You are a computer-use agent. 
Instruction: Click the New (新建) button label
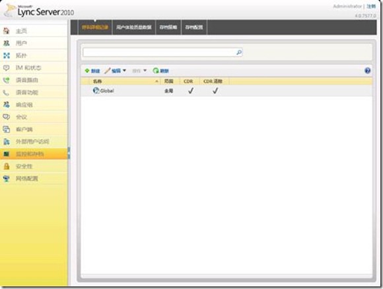tap(95, 71)
